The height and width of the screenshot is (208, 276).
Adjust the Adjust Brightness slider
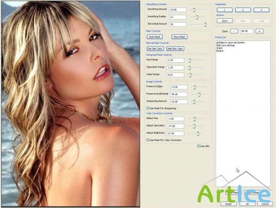pyautogui.click(x=198, y=134)
